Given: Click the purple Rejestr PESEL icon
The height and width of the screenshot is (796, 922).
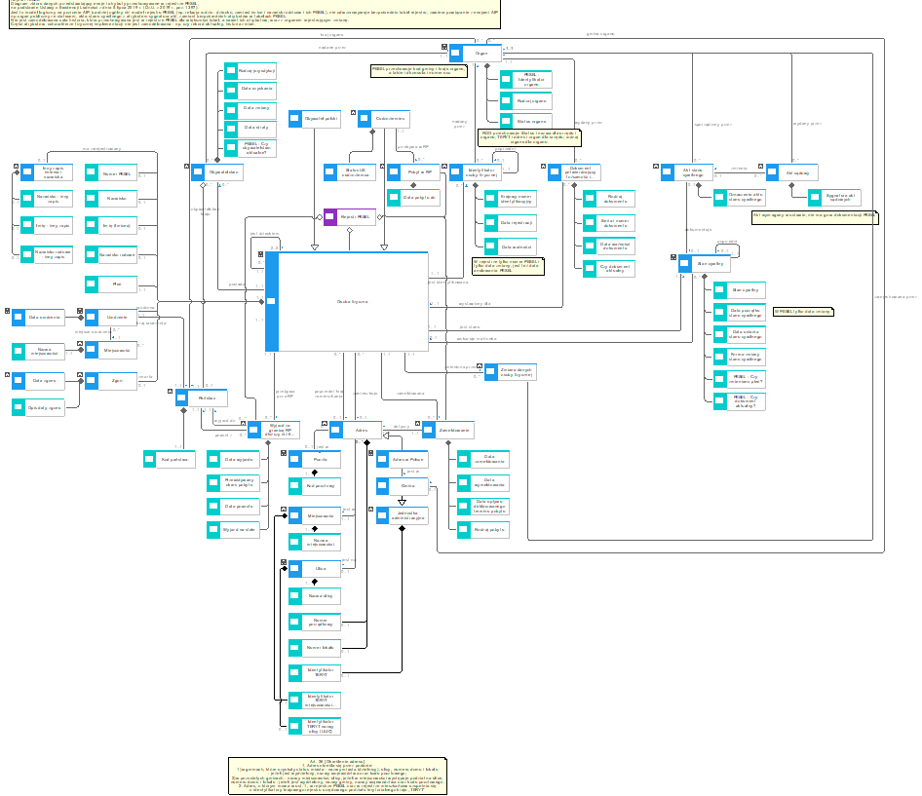Looking at the screenshot, I should tap(329, 216).
